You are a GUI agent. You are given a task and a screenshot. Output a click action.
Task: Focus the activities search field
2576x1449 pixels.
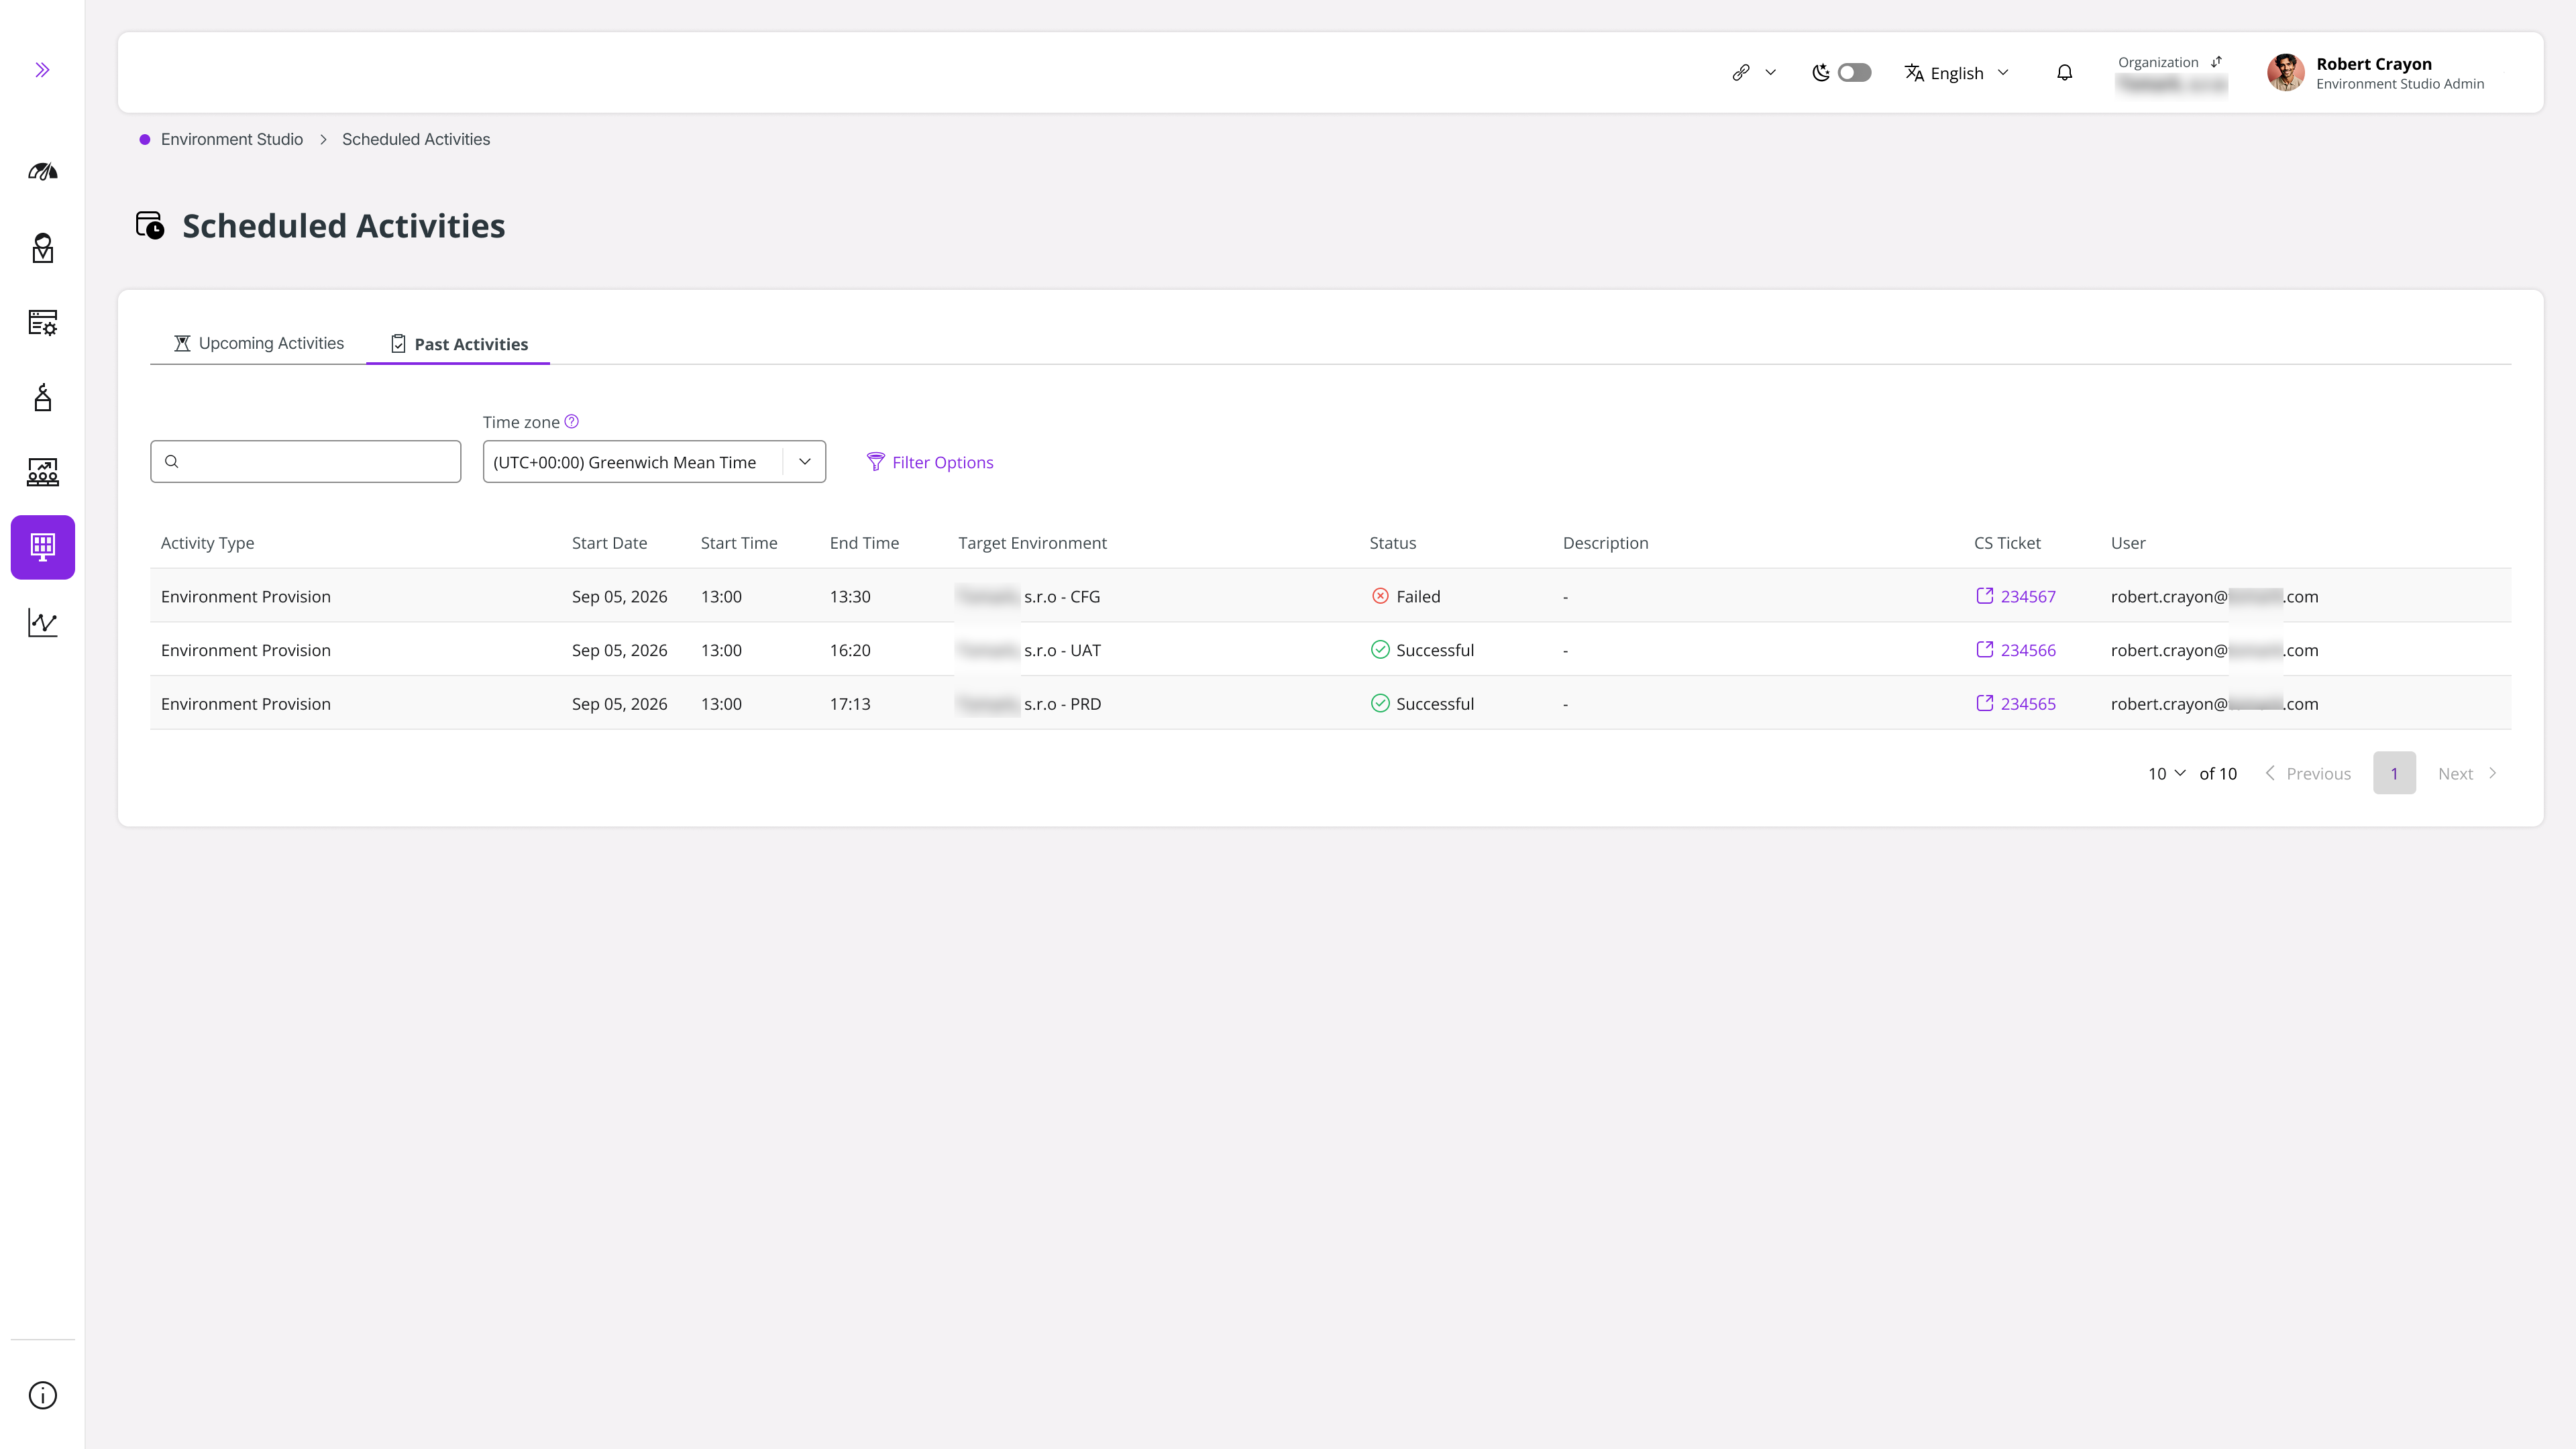pos(305,462)
